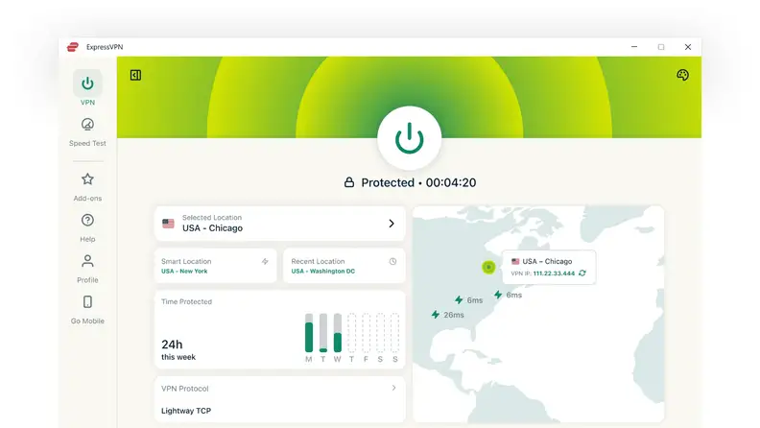Click the Tuesday time protected bar
The height and width of the screenshot is (428, 760).
point(323,333)
